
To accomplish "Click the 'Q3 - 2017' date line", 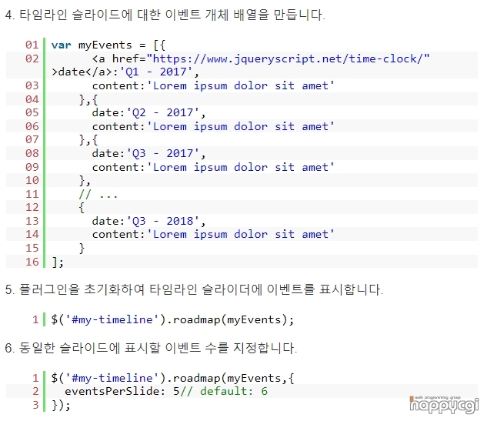I will point(148,153).
